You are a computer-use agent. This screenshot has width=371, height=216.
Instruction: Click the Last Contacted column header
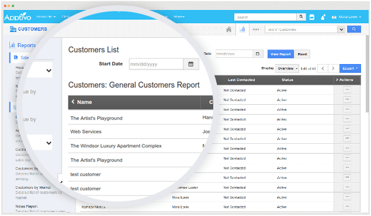click(x=241, y=80)
